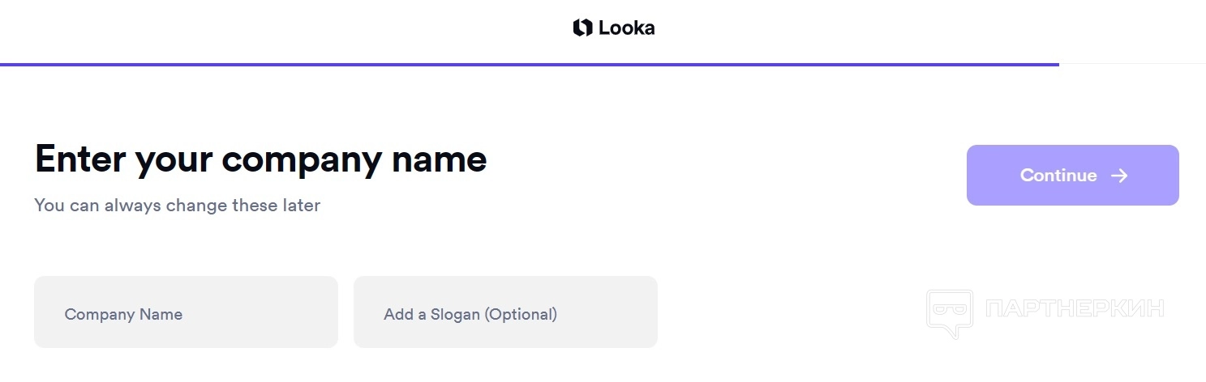Click the word "Slogan" in the placeholder

[454, 315]
